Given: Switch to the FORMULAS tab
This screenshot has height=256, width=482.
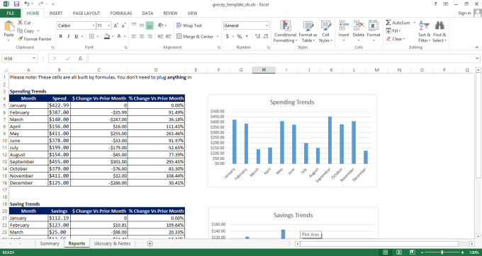Looking at the screenshot, I should (121, 13).
